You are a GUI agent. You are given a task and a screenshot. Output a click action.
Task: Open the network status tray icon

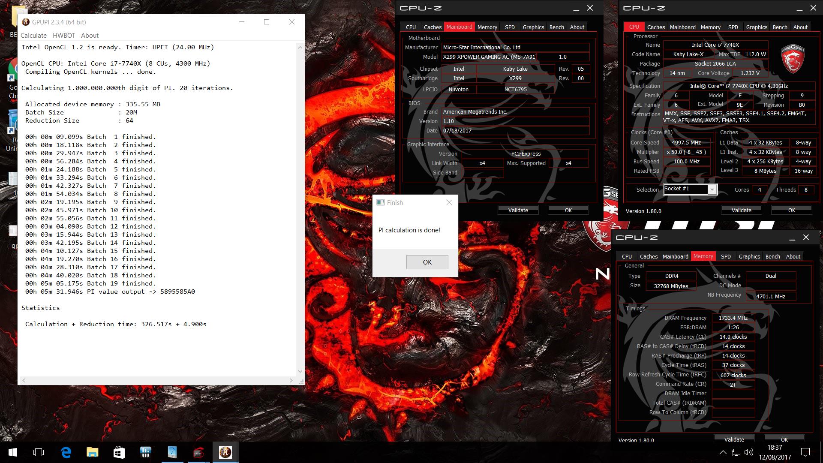[x=736, y=452]
